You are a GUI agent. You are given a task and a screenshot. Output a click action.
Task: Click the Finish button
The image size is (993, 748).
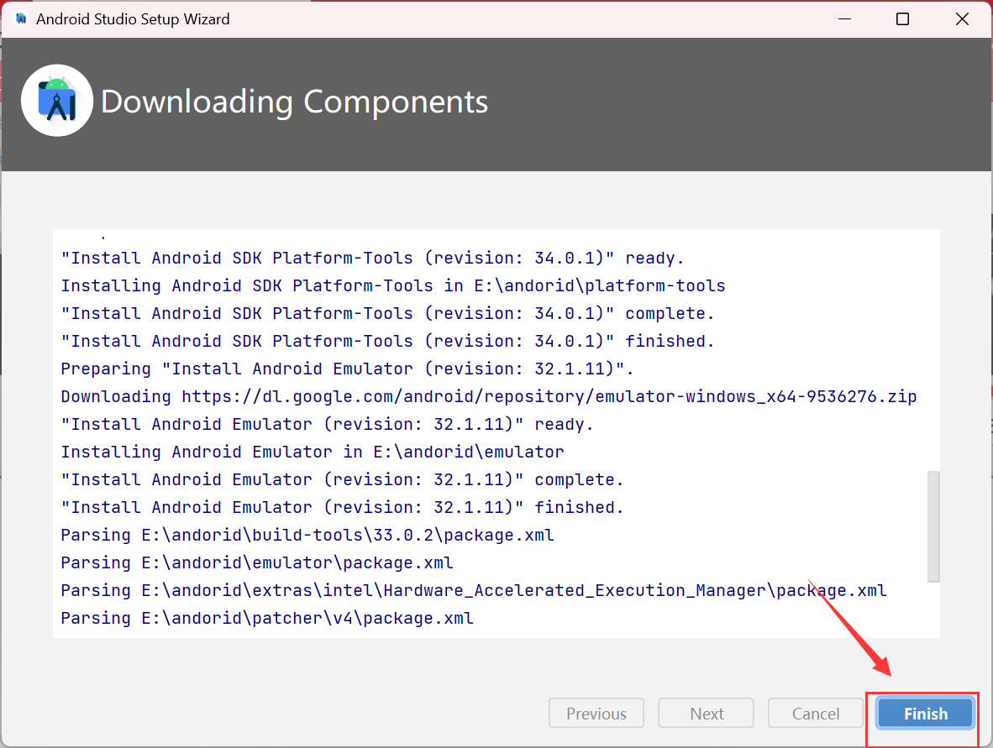925,714
